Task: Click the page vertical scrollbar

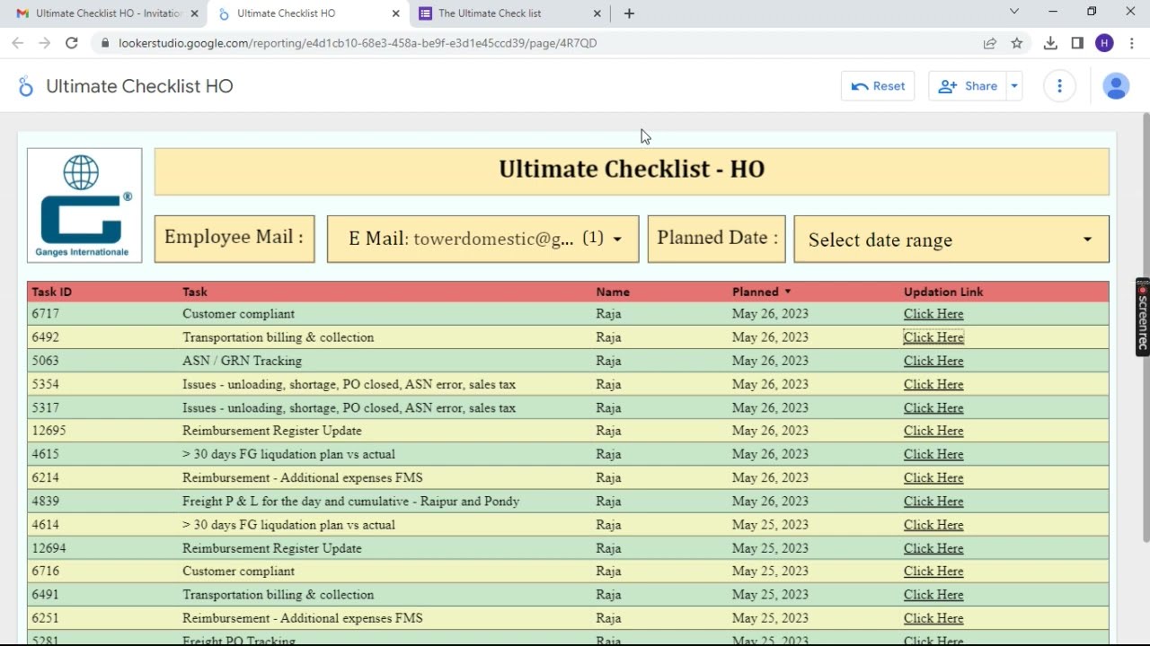Action: click(1146, 327)
